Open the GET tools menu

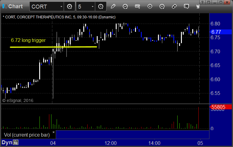click(x=137, y=6)
